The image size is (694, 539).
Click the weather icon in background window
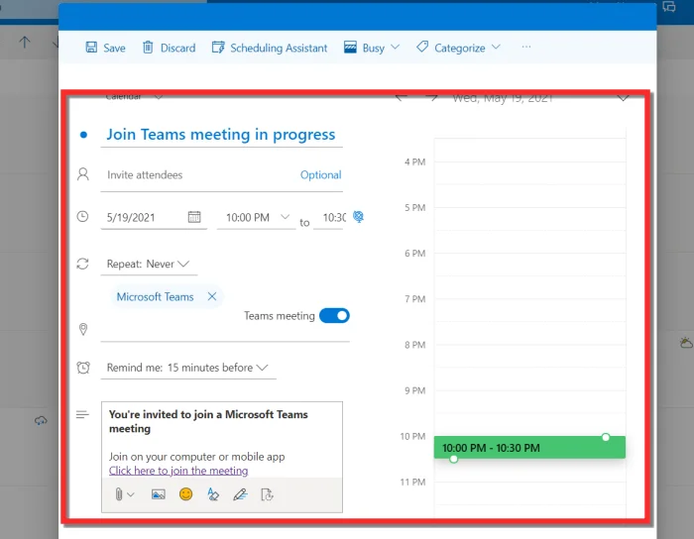(686, 342)
